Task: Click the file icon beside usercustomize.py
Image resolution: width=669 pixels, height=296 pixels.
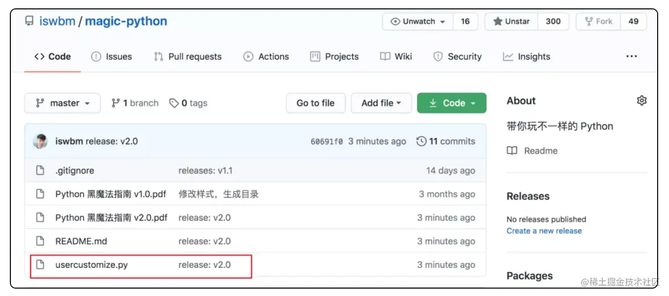Action: (x=40, y=265)
